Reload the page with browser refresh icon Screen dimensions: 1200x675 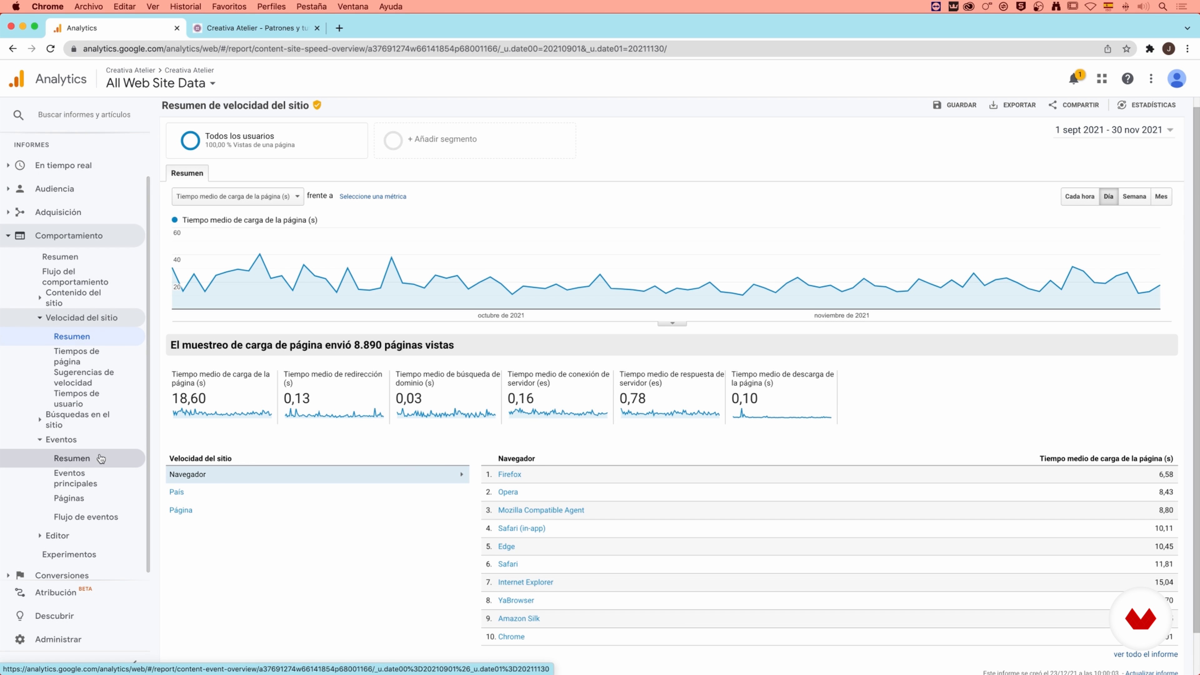click(x=50, y=48)
